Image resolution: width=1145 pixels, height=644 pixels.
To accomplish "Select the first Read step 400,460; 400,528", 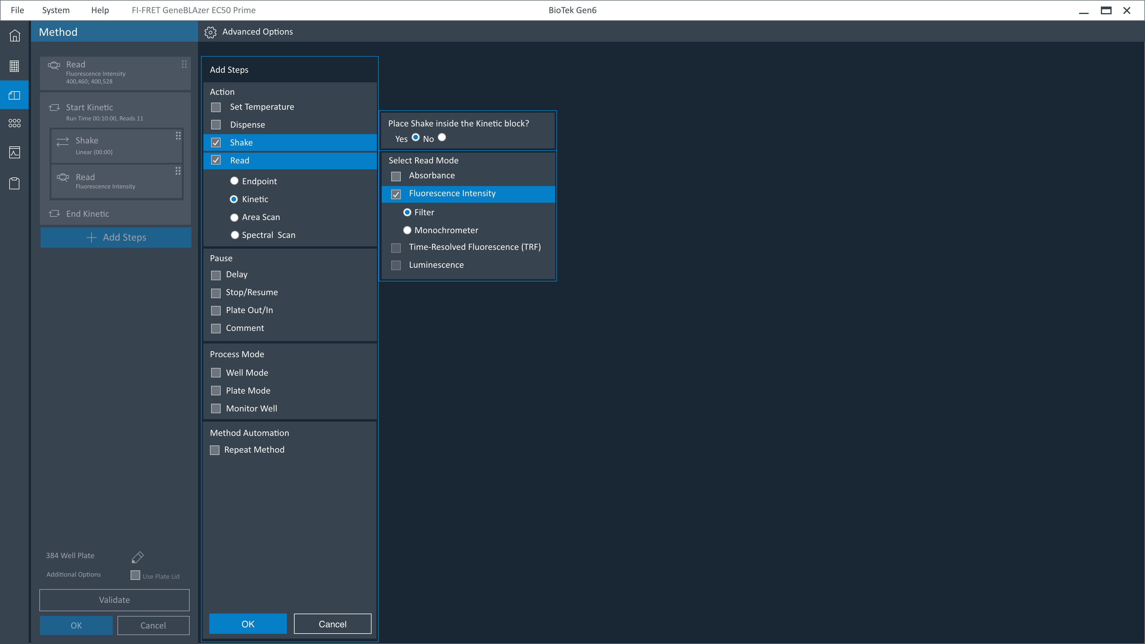I will tap(116, 73).
